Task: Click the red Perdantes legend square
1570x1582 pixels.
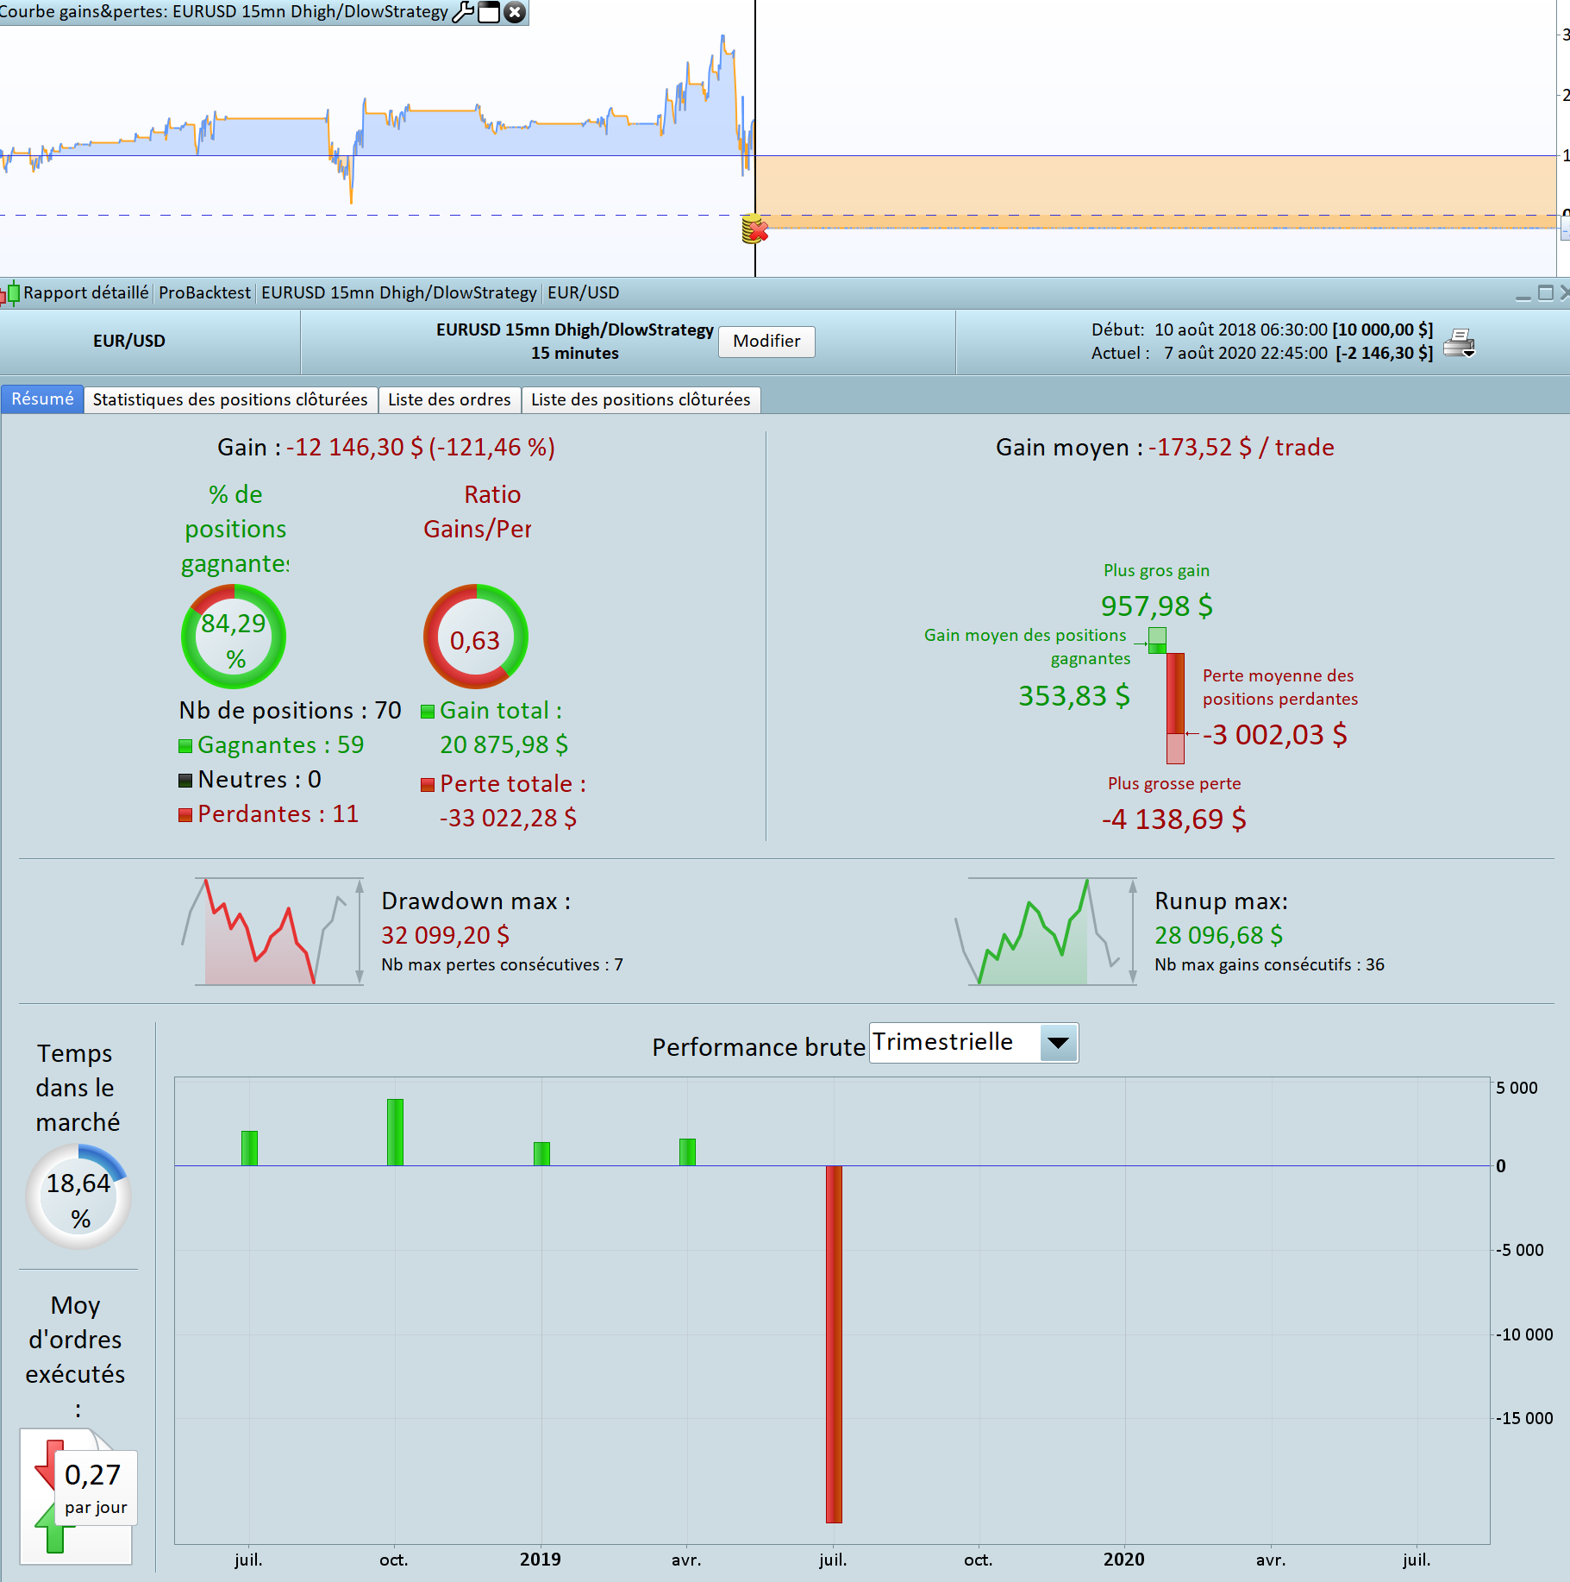Action: (185, 815)
